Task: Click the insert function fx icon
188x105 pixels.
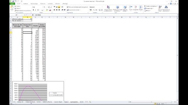Action: pyautogui.click(x=33, y=15)
